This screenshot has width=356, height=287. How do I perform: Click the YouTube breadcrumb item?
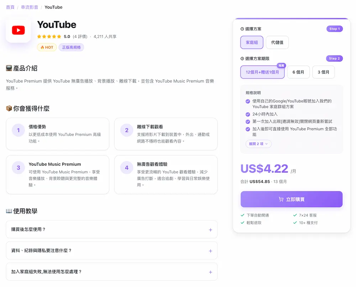54,7
